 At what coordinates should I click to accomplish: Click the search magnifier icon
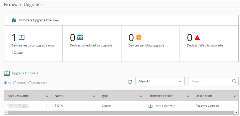pyautogui.click(x=234, y=81)
